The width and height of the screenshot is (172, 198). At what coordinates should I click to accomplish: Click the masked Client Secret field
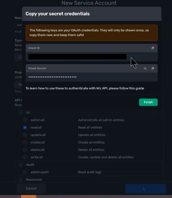[92, 77]
